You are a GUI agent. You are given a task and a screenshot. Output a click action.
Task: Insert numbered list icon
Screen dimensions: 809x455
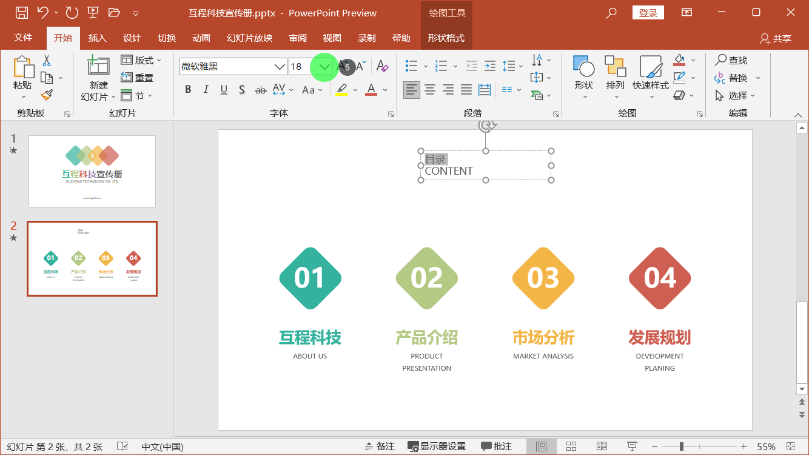pyautogui.click(x=441, y=66)
